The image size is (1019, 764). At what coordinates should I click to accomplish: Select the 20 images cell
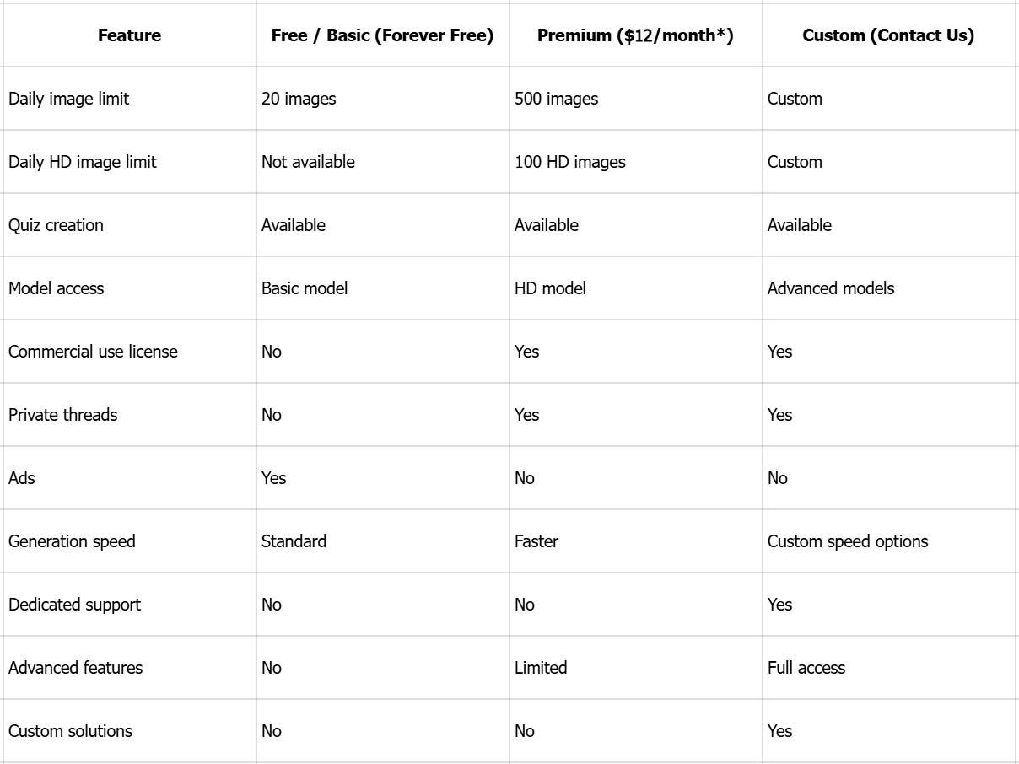tap(299, 99)
